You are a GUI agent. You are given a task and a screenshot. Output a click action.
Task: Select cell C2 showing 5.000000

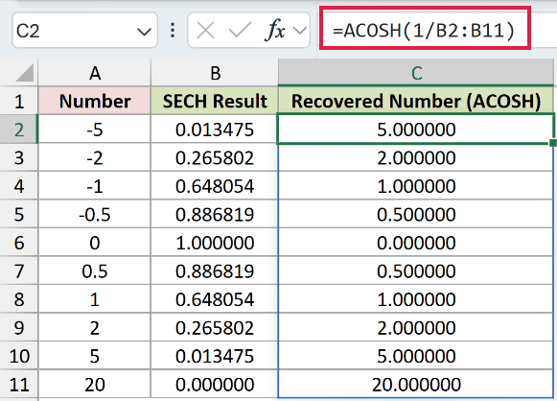point(416,130)
